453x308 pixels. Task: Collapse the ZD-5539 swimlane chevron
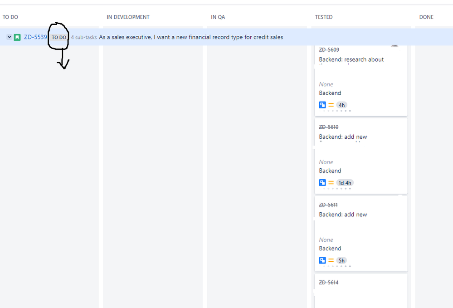click(9, 37)
